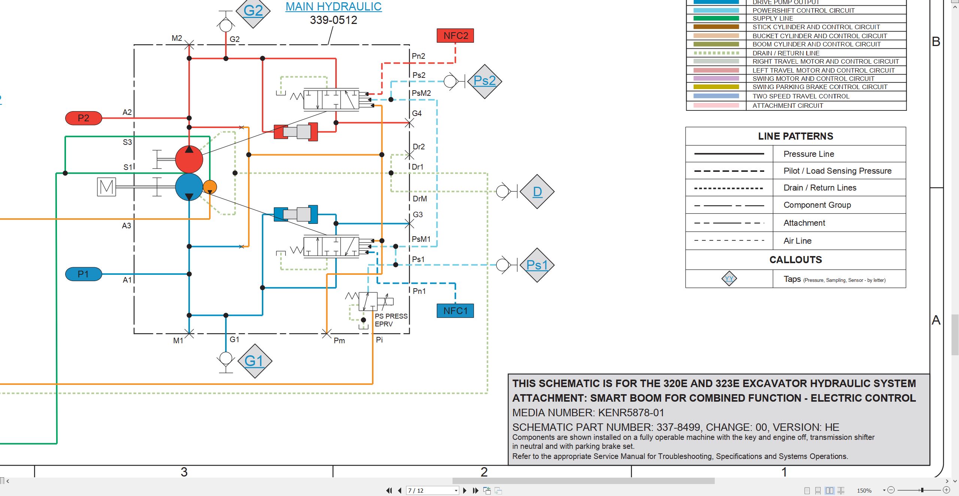Image resolution: width=959 pixels, height=496 pixels.
Task: Select two-page facing view
Action: tap(830, 490)
